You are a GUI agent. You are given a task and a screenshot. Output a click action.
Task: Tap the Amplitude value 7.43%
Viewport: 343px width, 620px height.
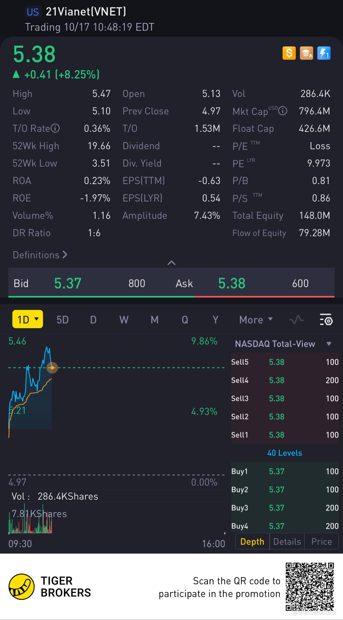tap(207, 216)
